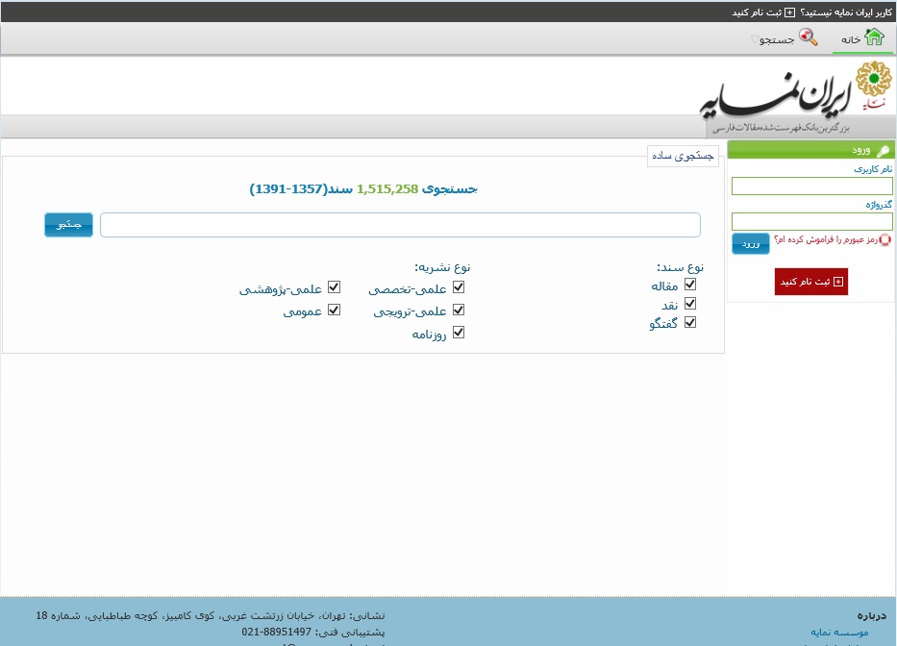Image resolution: width=897 pixels, height=646 pixels.
Task: Toggle the علمی-پژوهشی checkbox
Action: tap(334, 287)
